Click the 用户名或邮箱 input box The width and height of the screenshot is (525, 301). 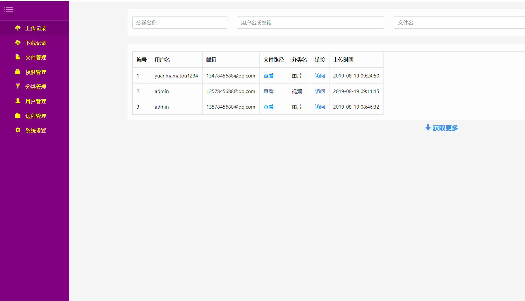click(x=310, y=23)
